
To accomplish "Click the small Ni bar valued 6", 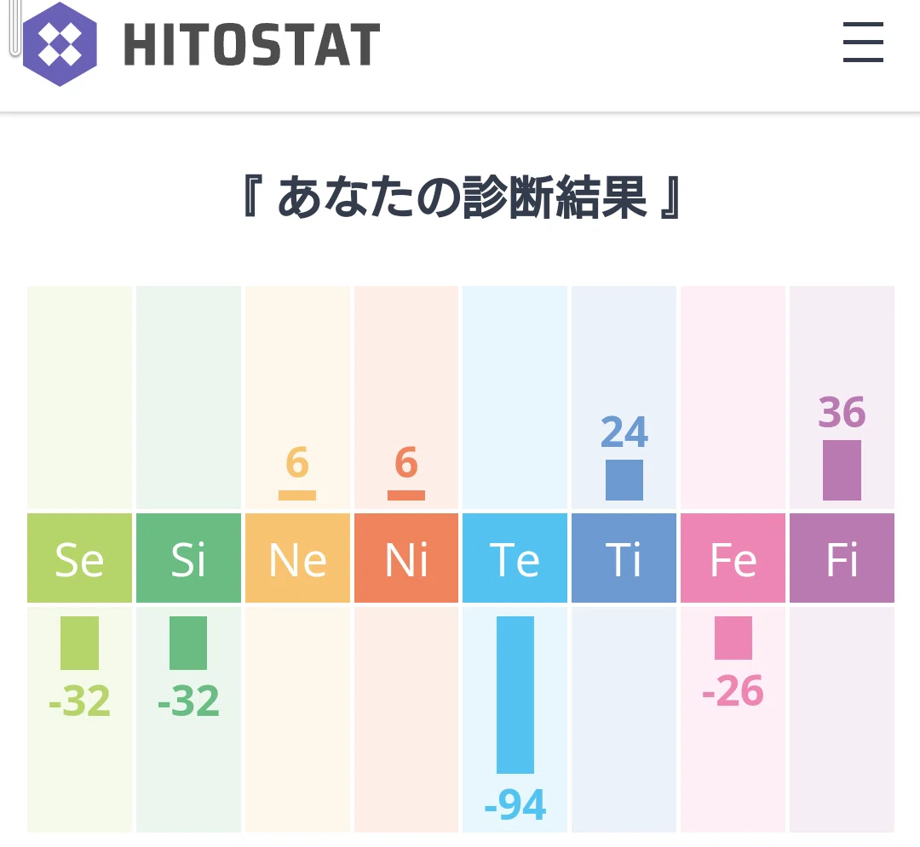I will (x=406, y=495).
